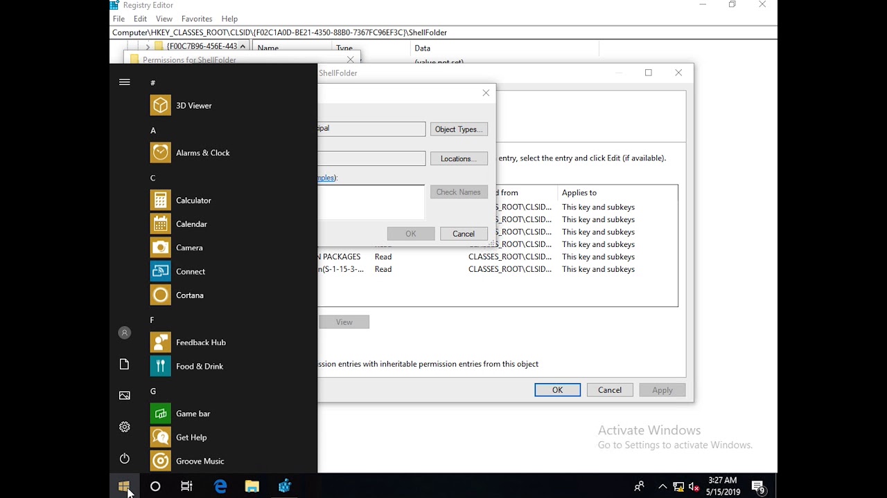This screenshot has height=498, width=887.
Task: Click the Apply button
Action: (662, 390)
